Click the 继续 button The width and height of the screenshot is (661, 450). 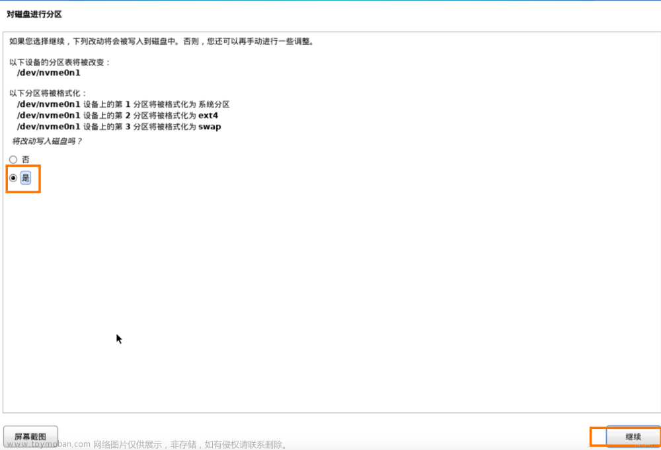633,437
